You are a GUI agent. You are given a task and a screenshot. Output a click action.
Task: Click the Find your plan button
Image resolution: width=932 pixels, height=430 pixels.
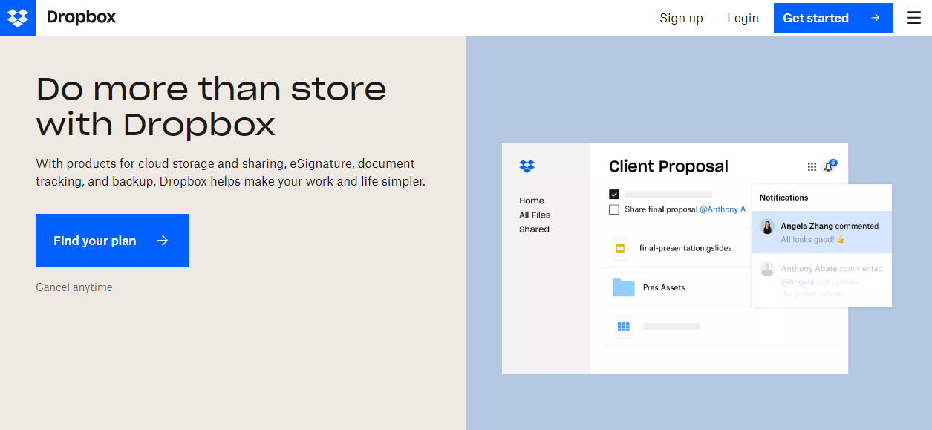click(112, 241)
